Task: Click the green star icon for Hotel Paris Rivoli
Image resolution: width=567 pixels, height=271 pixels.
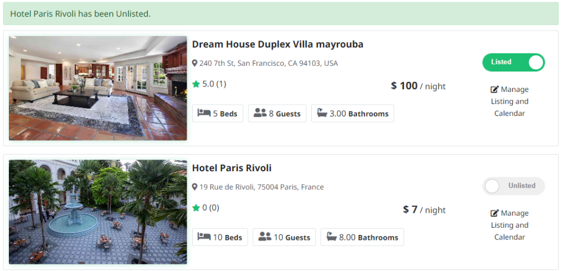Action: point(196,208)
